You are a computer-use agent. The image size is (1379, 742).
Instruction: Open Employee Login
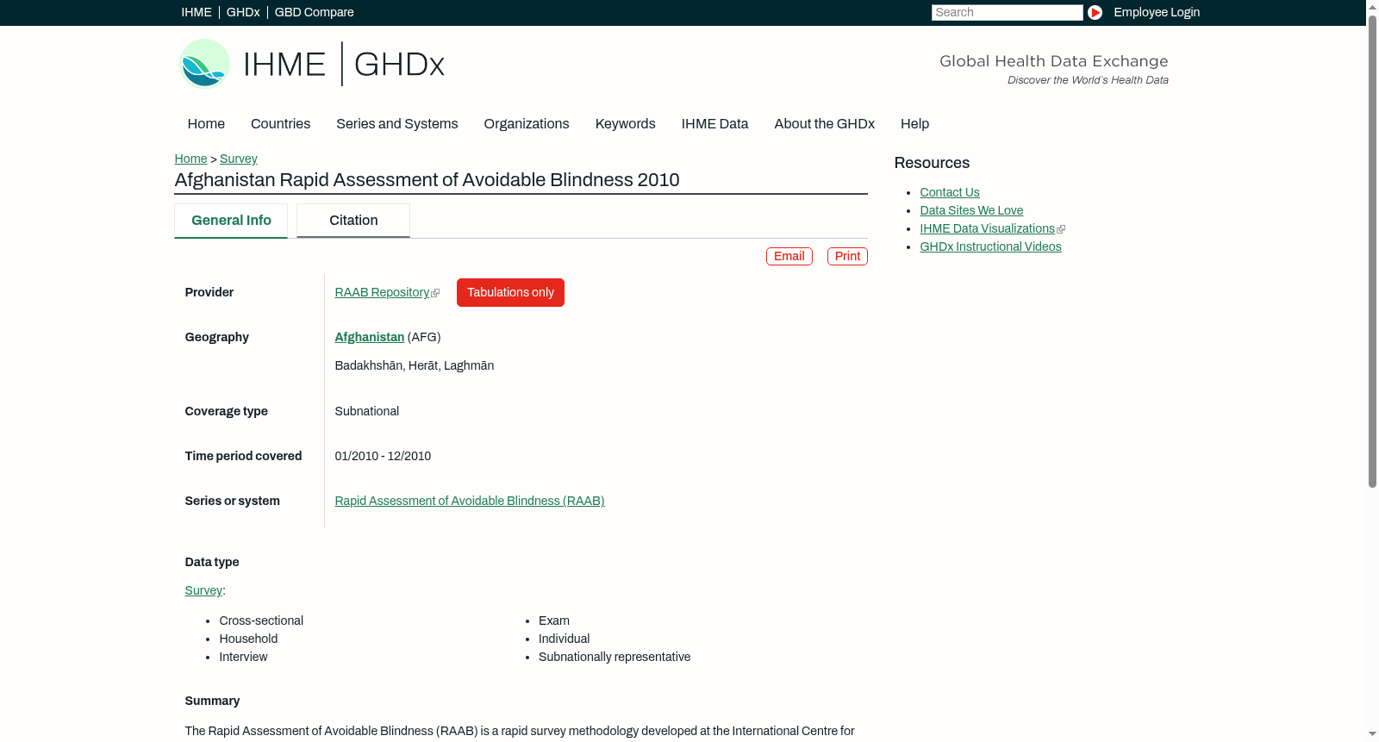(x=1157, y=12)
